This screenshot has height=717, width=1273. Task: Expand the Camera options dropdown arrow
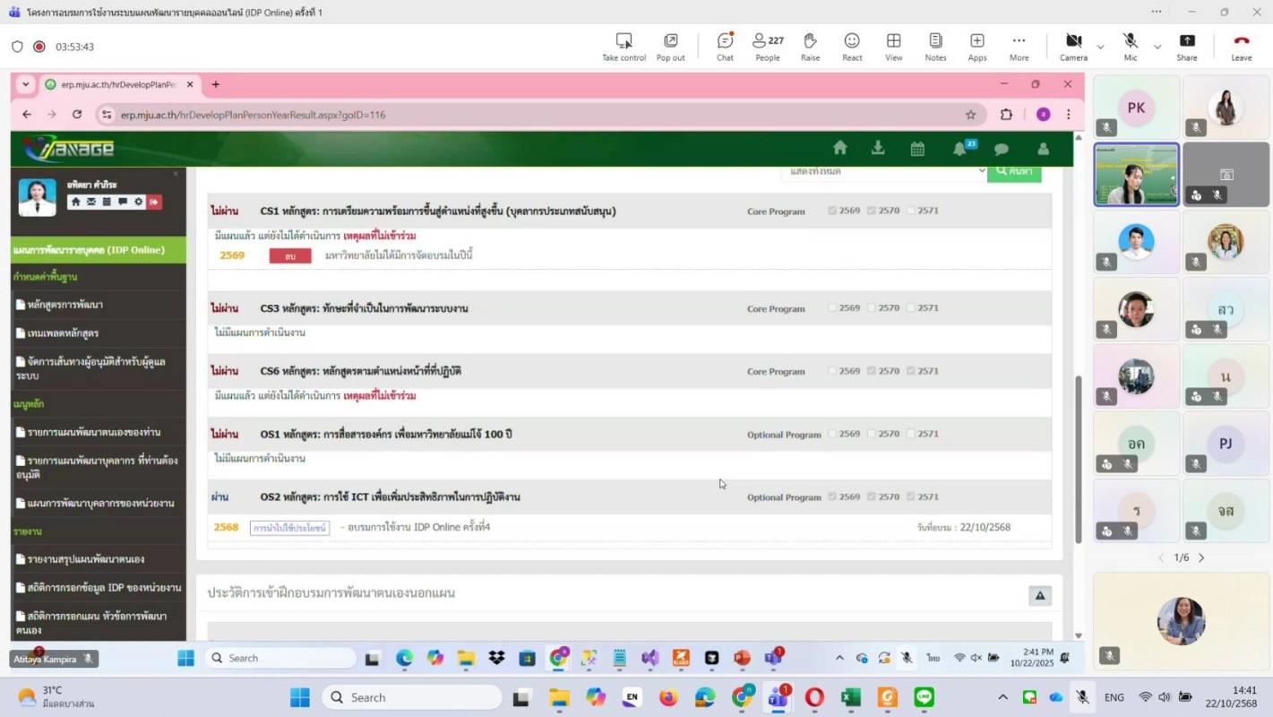point(1100,47)
